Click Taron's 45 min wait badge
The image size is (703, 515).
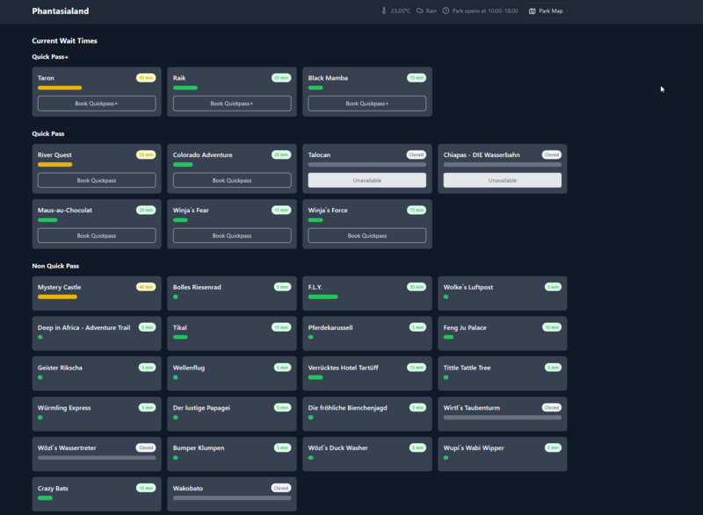pos(146,78)
